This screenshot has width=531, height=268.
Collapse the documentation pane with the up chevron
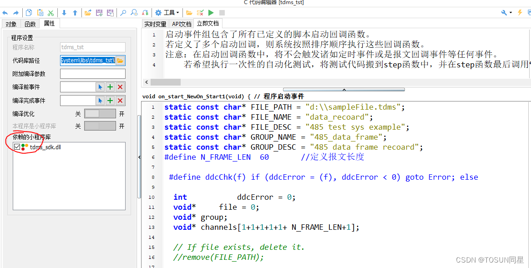point(344,90)
